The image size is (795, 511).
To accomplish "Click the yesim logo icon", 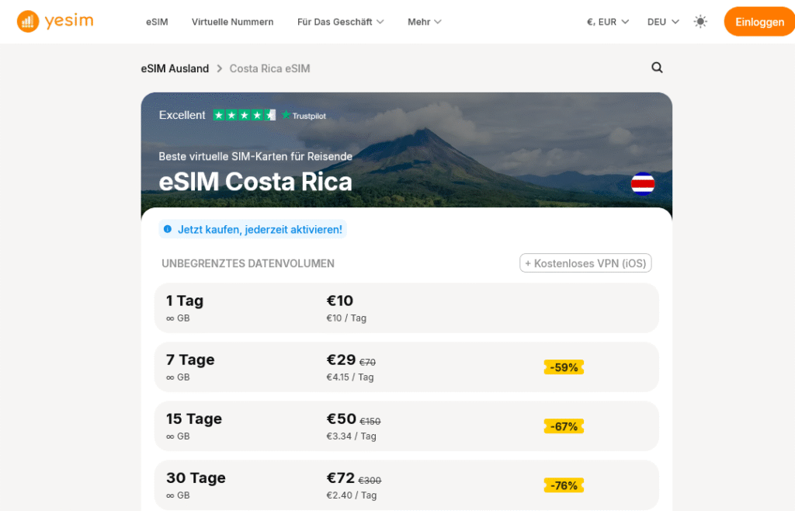I will [x=28, y=21].
